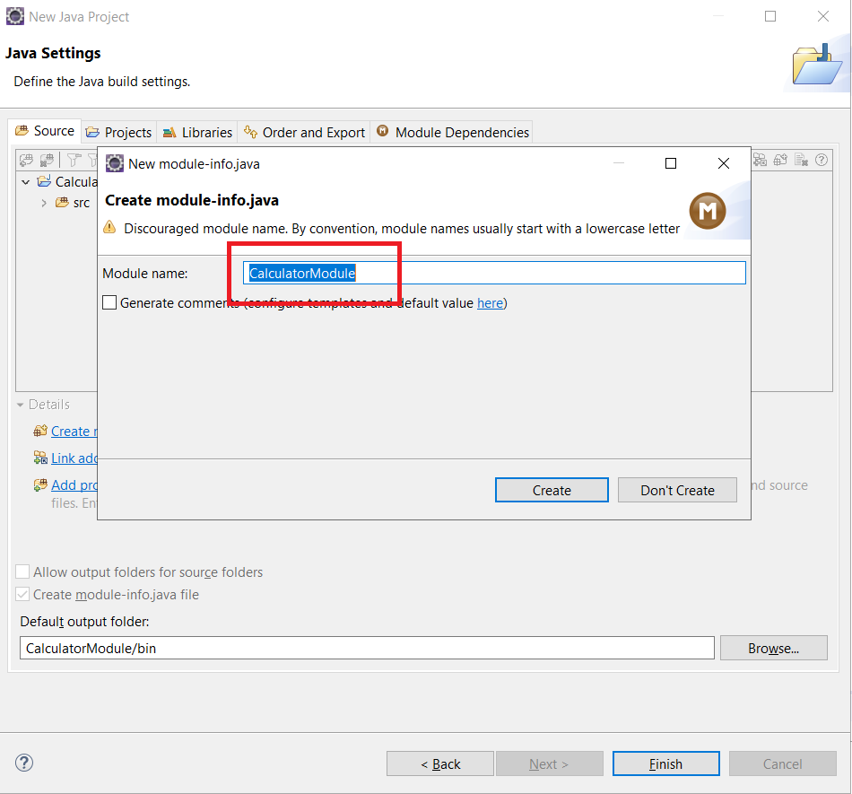Click the folder icon in the Java Settings banner
Image resolution: width=852 pixels, height=794 pixels.
click(815, 65)
